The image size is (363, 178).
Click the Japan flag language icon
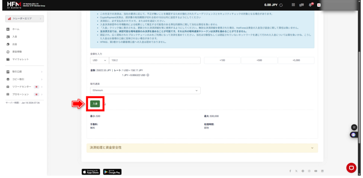[319, 5]
